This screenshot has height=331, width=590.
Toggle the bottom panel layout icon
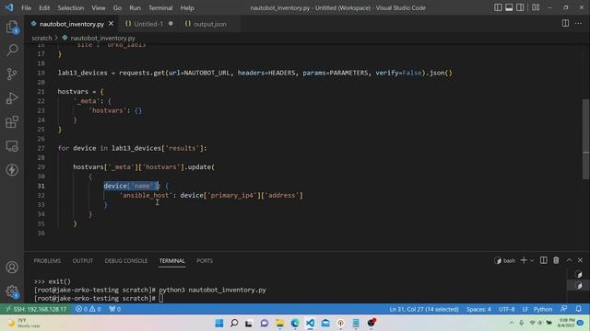click(x=509, y=7)
